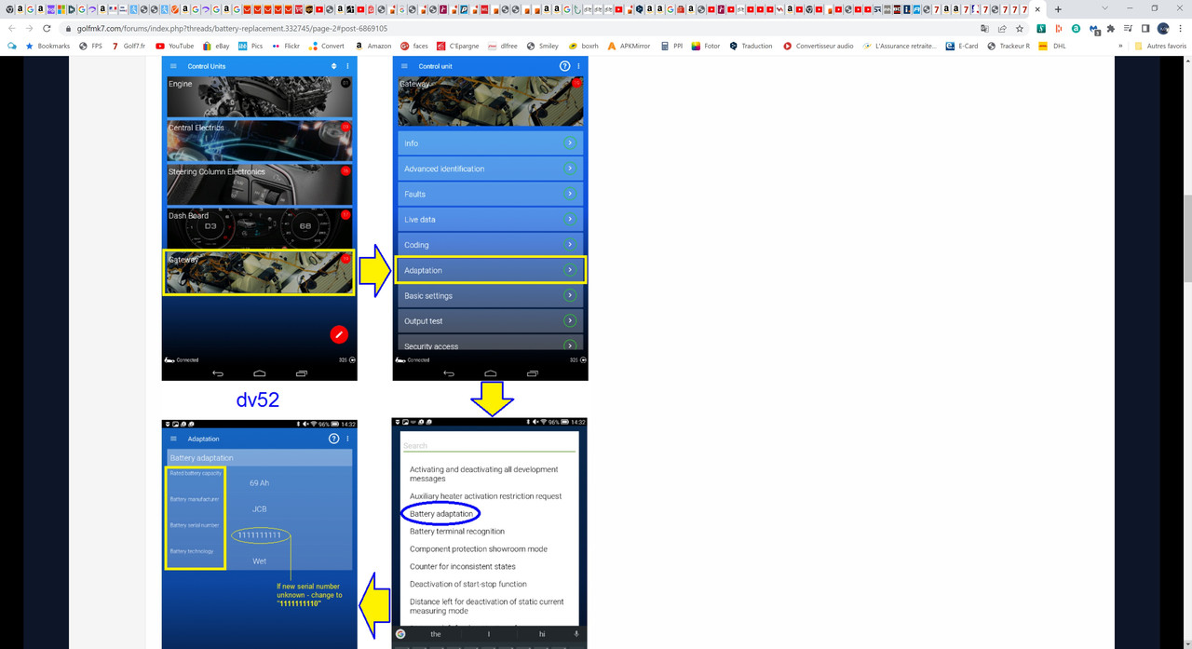Close the active golfmk7 tab

(1037, 9)
